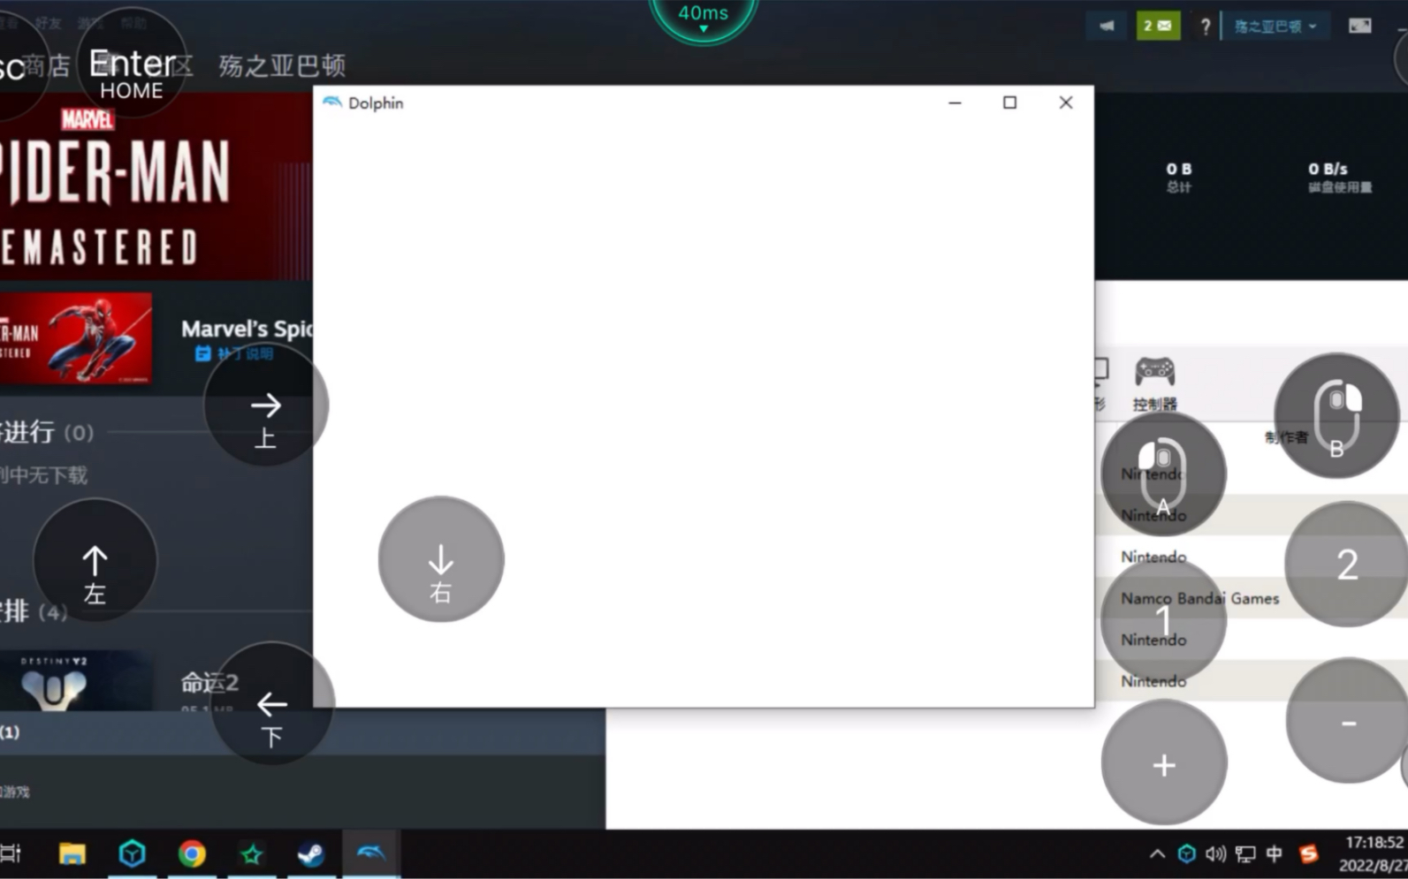Open network status in system tray
Viewport: 1408px width, 879px height.
point(1245,853)
